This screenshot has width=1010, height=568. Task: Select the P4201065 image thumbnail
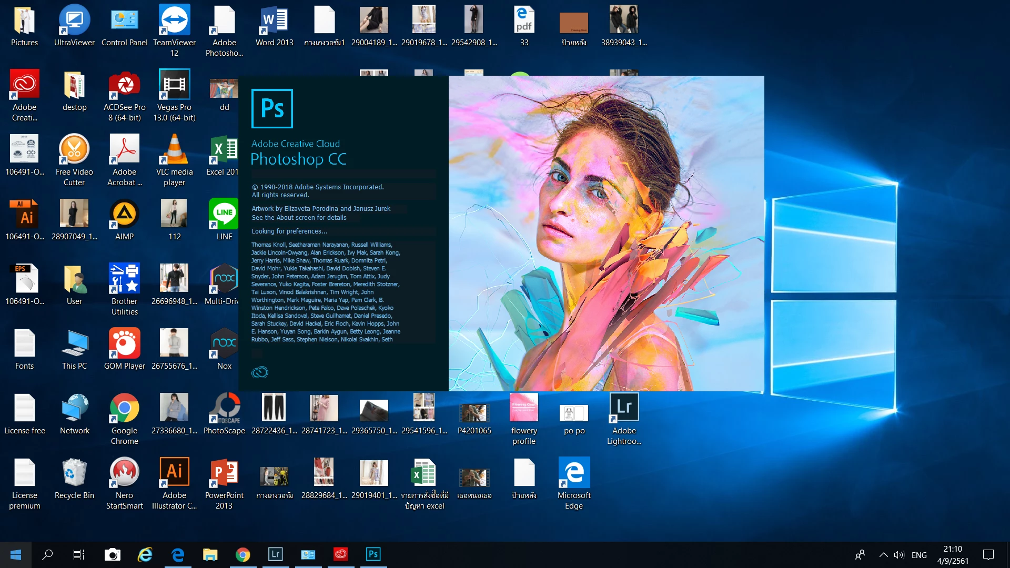pos(474,413)
